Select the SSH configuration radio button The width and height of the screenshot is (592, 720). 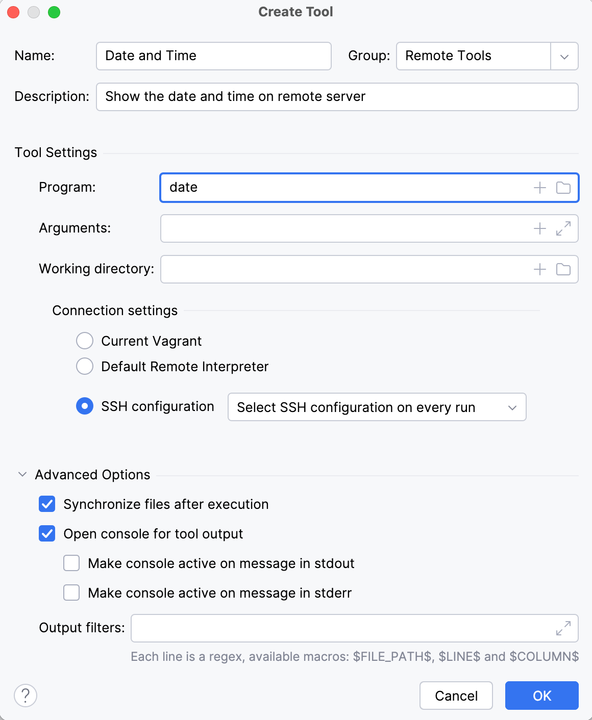84,406
